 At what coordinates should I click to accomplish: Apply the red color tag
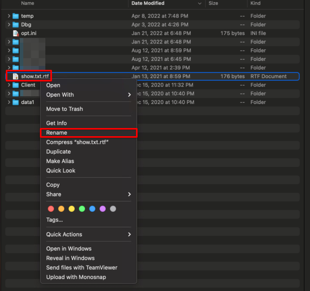[x=51, y=209]
